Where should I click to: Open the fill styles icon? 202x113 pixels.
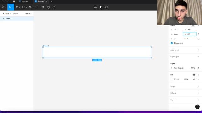(194, 75)
